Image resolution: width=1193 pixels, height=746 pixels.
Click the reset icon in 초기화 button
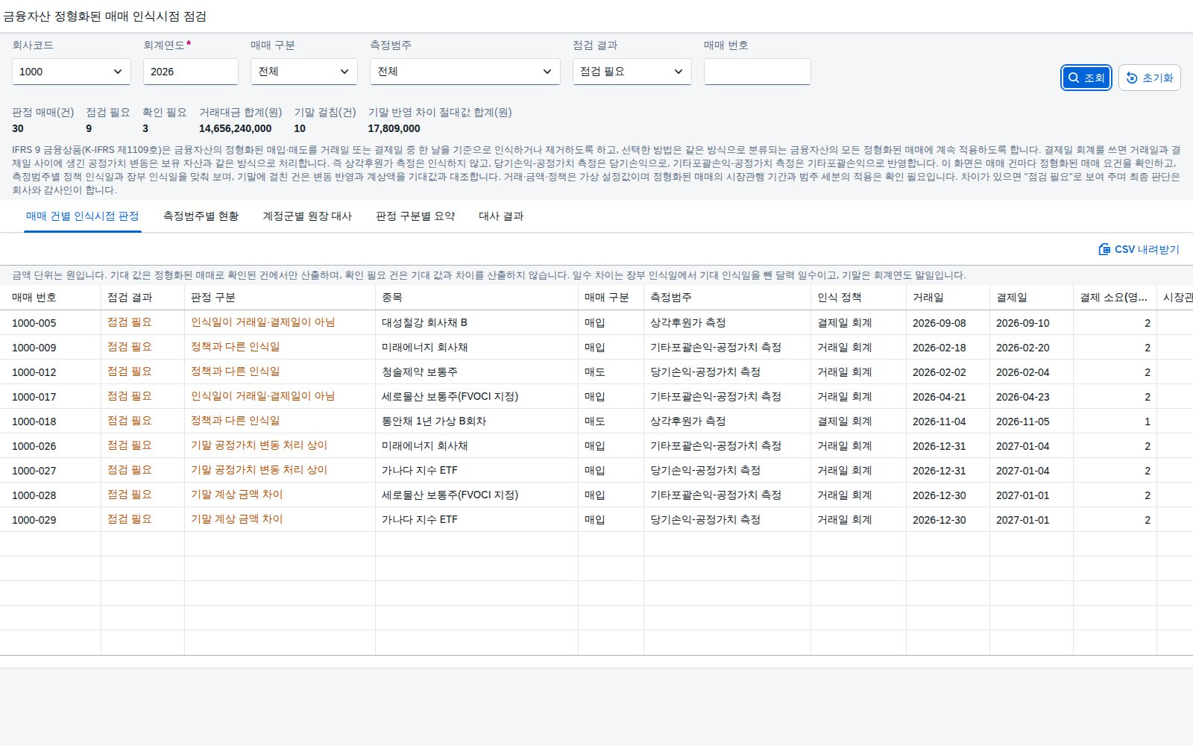1132,78
